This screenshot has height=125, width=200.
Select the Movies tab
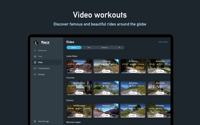74,48
